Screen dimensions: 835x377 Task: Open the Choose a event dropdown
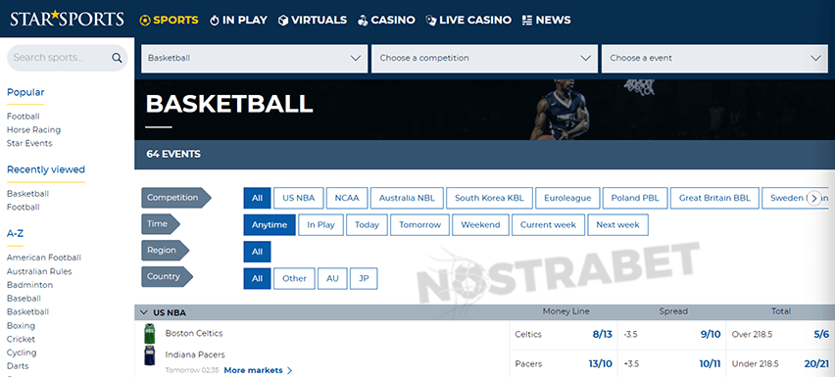pyautogui.click(x=713, y=59)
